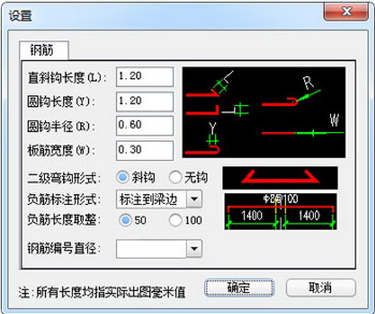
Task: Open the 负筋标注形式 dropdown arrow
Action: click(x=194, y=199)
